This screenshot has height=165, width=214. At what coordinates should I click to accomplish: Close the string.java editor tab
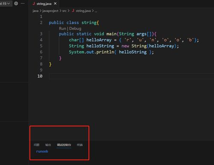(55, 3)
